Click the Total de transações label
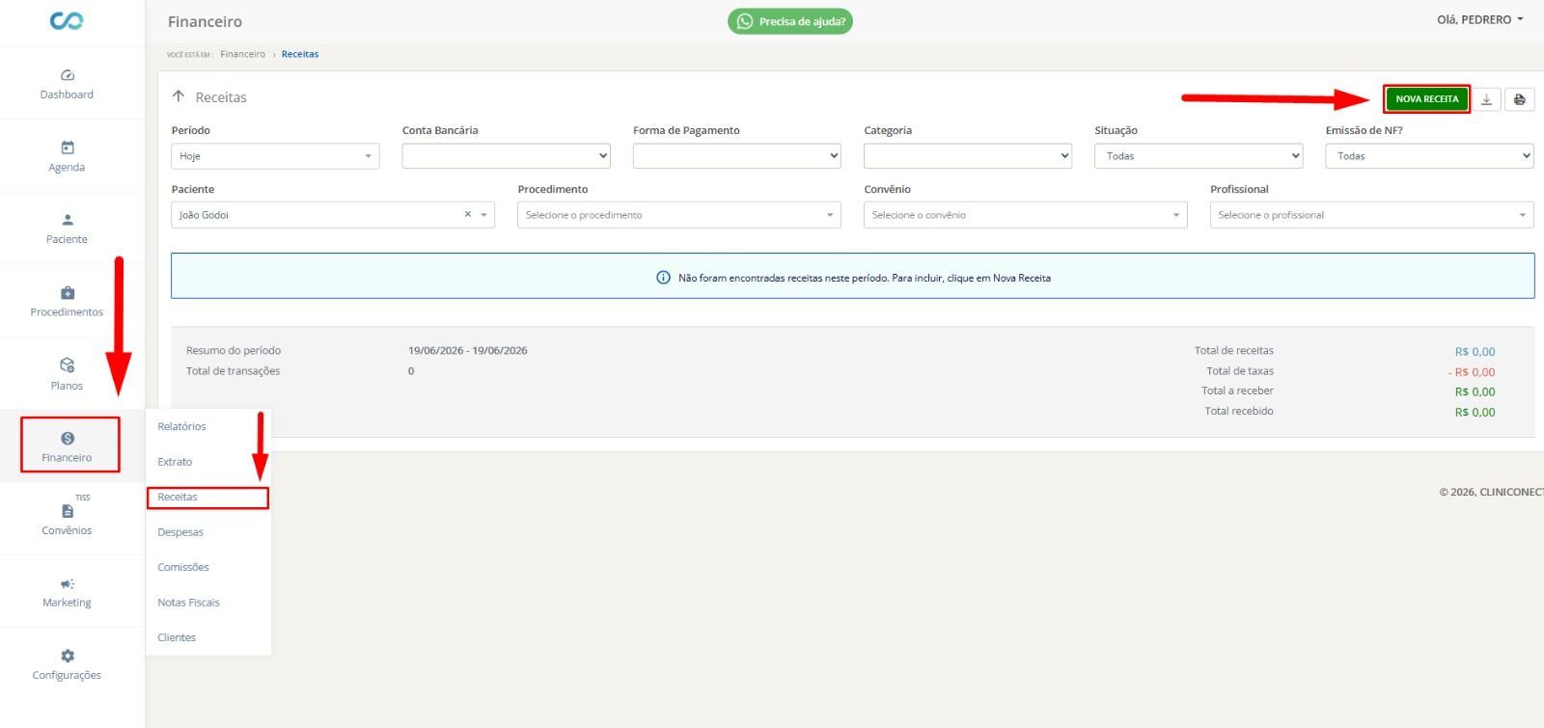The image size is (1544, 728). point(233,371)
